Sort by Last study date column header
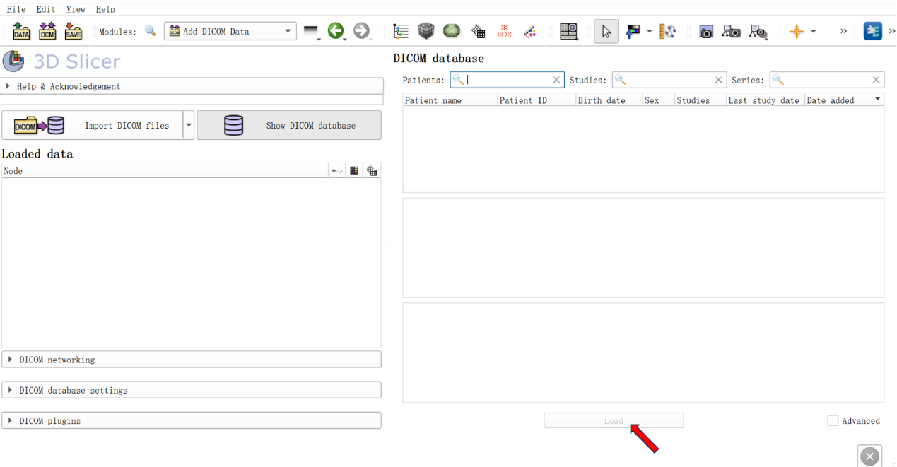 [x=766, y=100]
